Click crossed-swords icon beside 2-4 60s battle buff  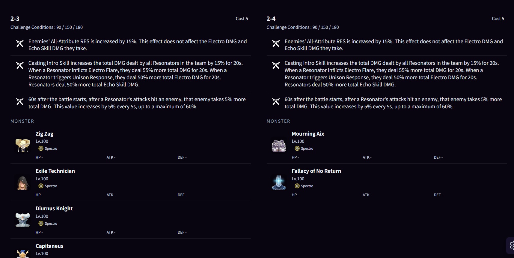(x=276, y=101)
